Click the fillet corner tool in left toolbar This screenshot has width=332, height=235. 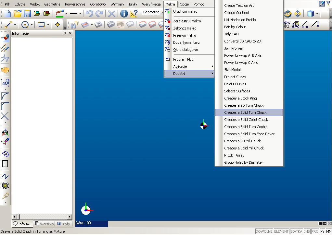[x=5, y=96]
